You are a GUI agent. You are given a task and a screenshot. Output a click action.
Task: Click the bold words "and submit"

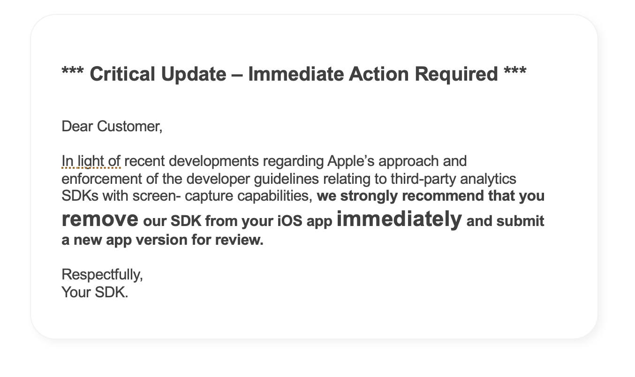click(x=506, y=221)
